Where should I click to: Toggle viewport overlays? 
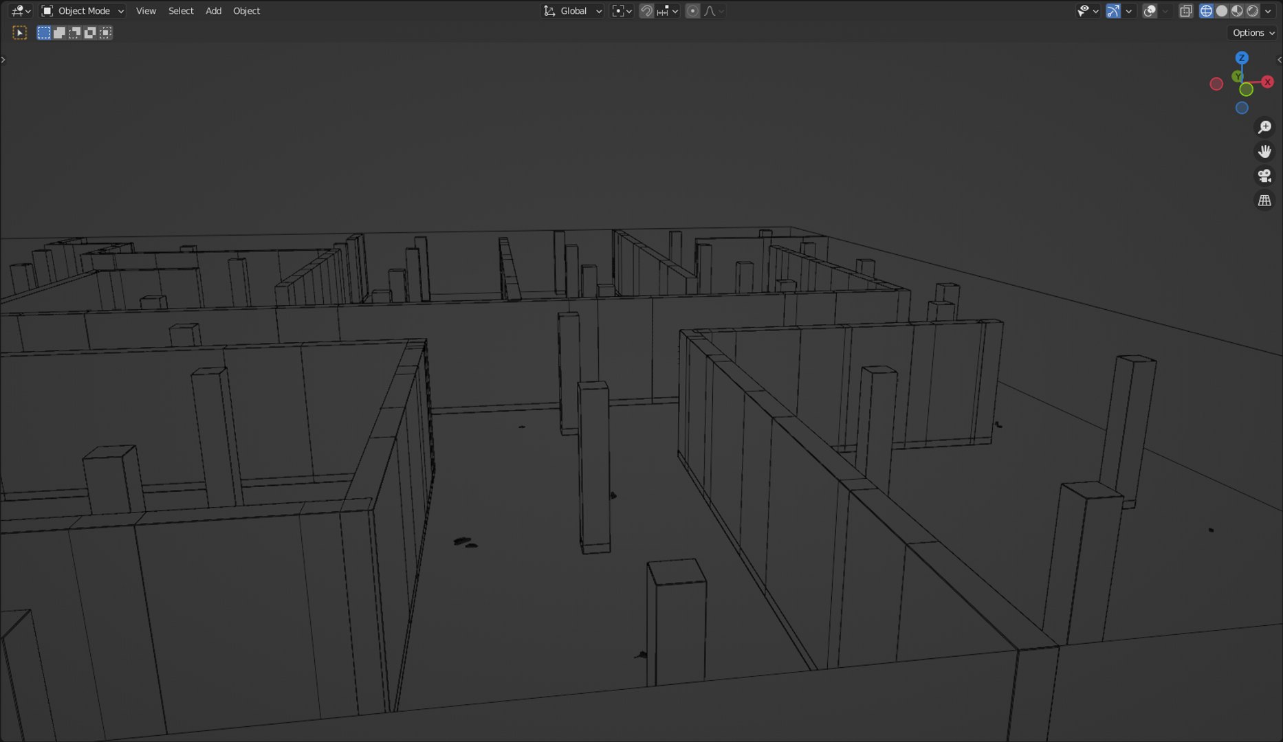coord(1149,11)
